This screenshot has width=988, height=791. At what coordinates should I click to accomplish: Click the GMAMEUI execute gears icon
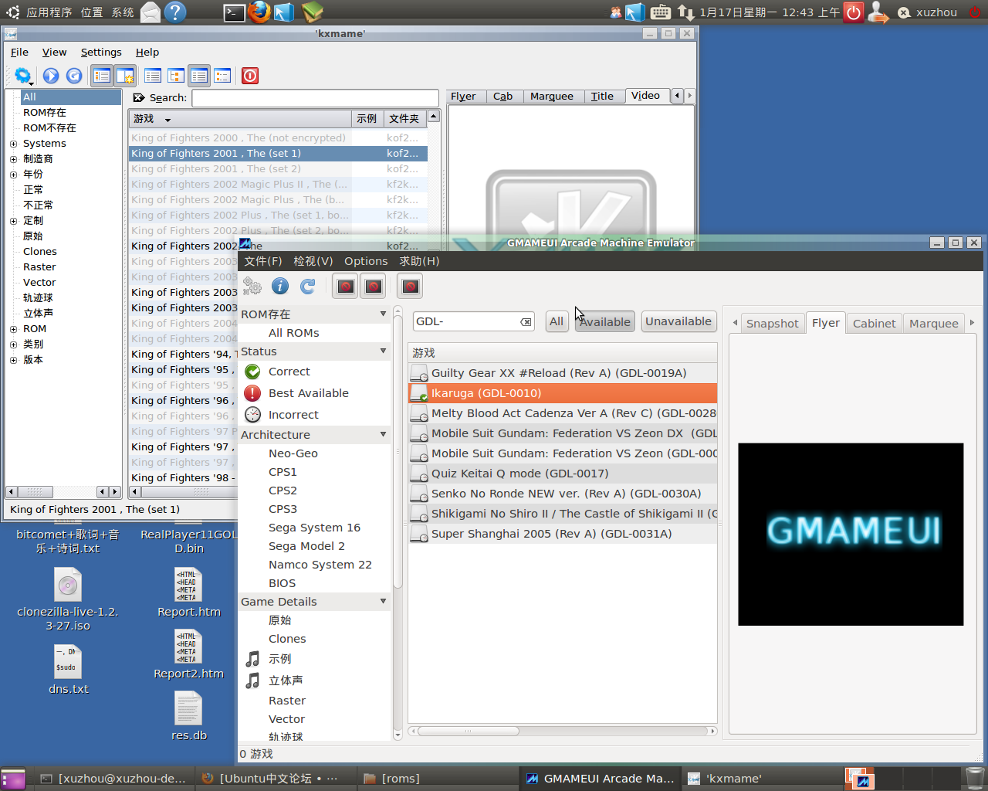point(252,287)
